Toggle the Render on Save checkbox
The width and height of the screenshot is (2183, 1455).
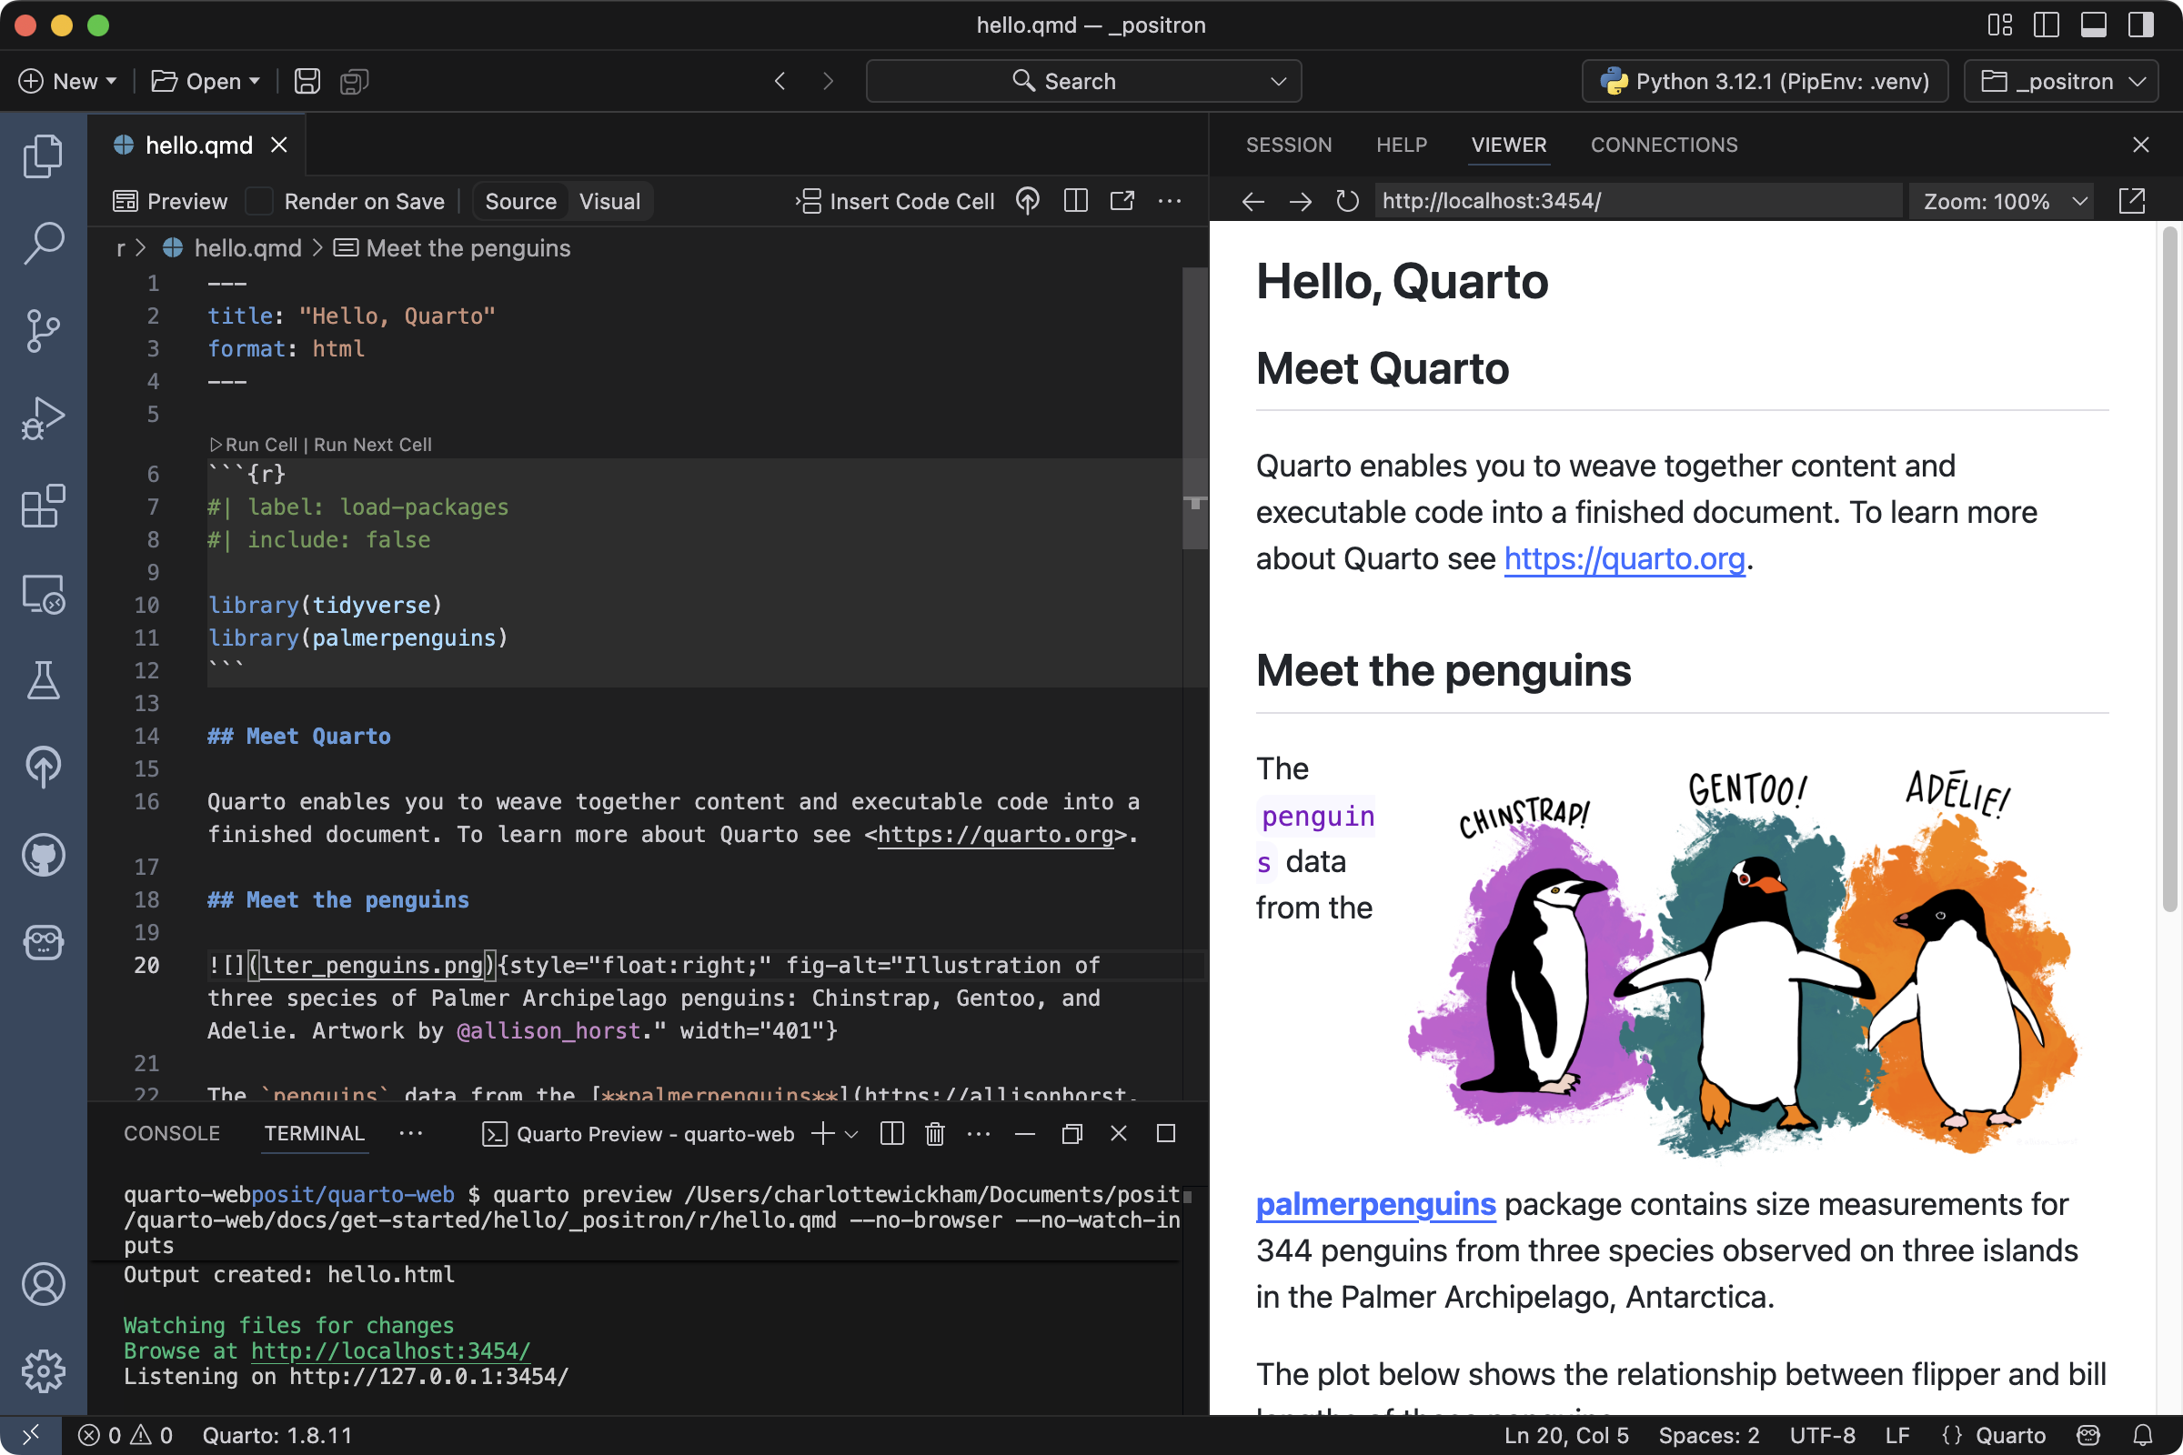(x=259, y=201)
